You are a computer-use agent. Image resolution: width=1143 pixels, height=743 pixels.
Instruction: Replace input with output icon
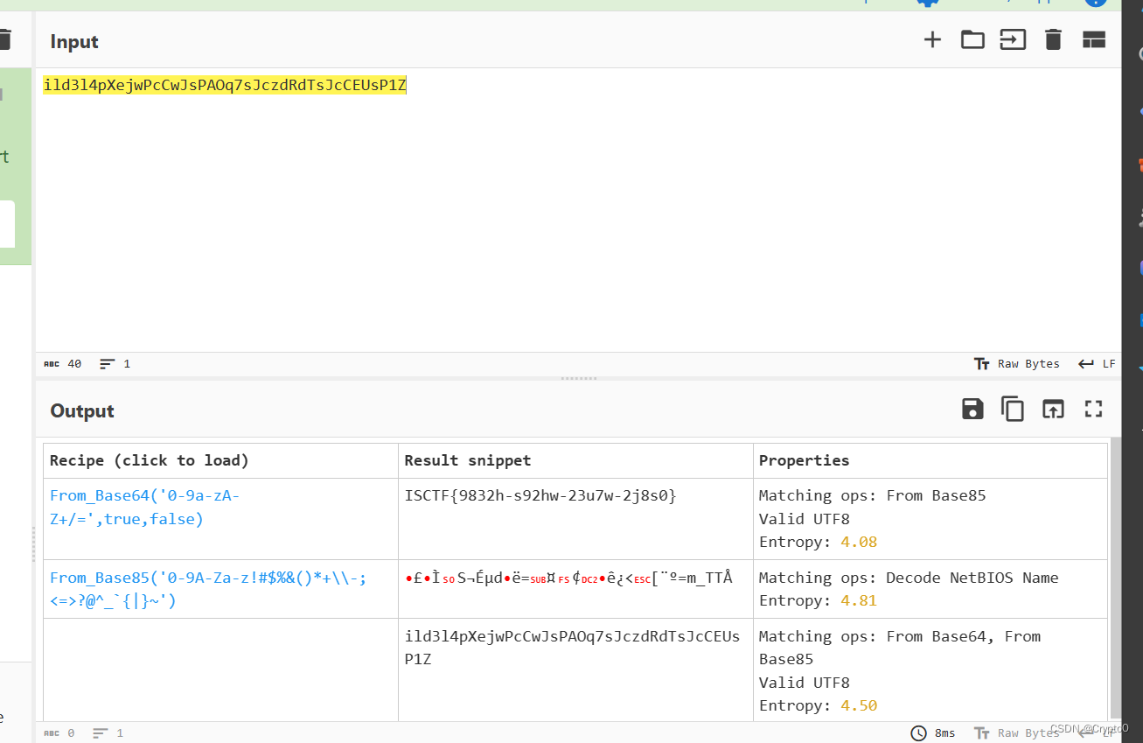pyautogui.click(x=1053, y=409)
